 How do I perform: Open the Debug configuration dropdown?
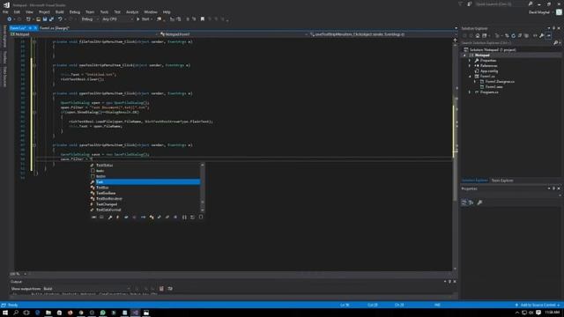(89, 19)
